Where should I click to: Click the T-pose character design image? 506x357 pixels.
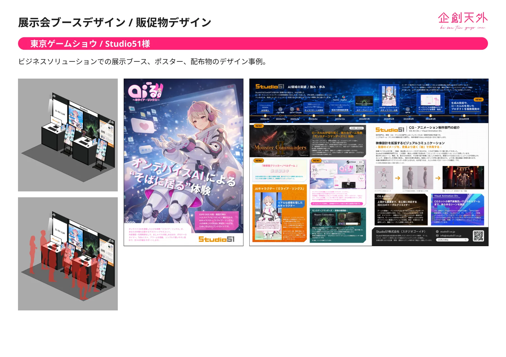pos(384,178)
